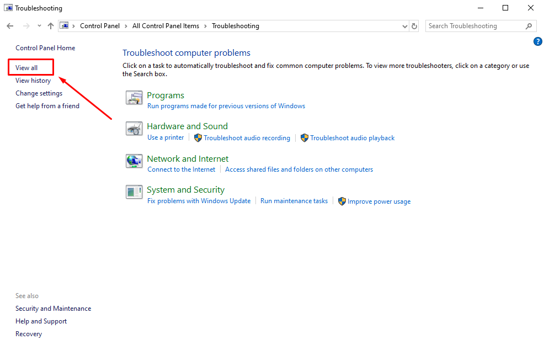Minimize the Troubleshooting window

tap(481, 8)
